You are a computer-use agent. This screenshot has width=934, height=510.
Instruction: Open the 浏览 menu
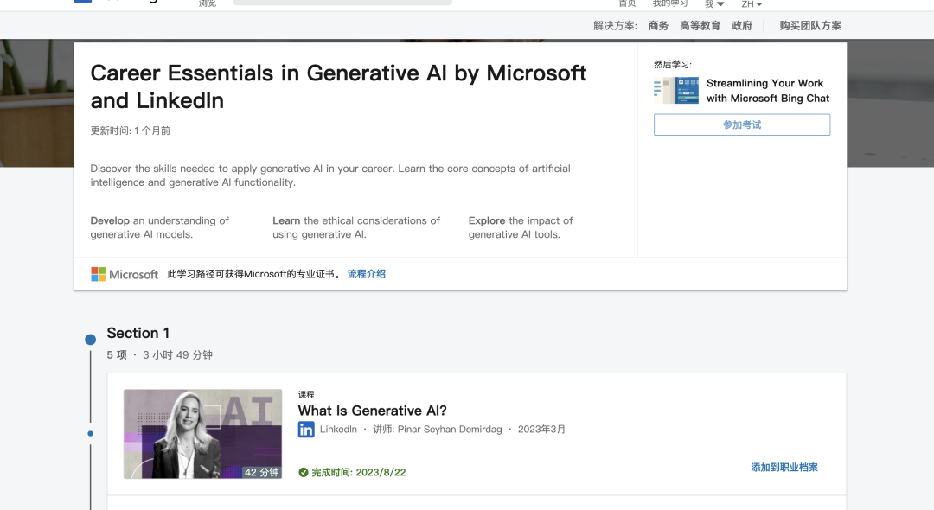206,3
